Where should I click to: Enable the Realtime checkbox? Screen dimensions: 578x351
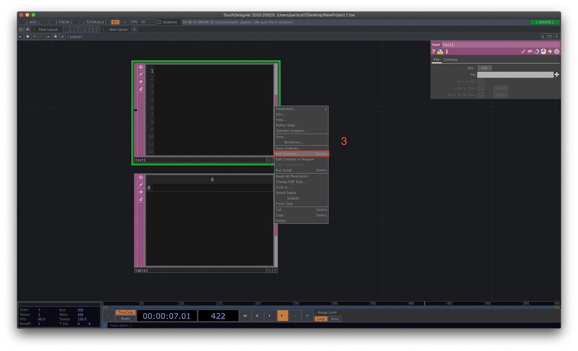click(159, 22)
